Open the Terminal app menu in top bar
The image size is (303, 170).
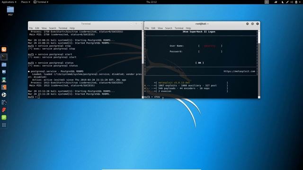pos(41,2)
